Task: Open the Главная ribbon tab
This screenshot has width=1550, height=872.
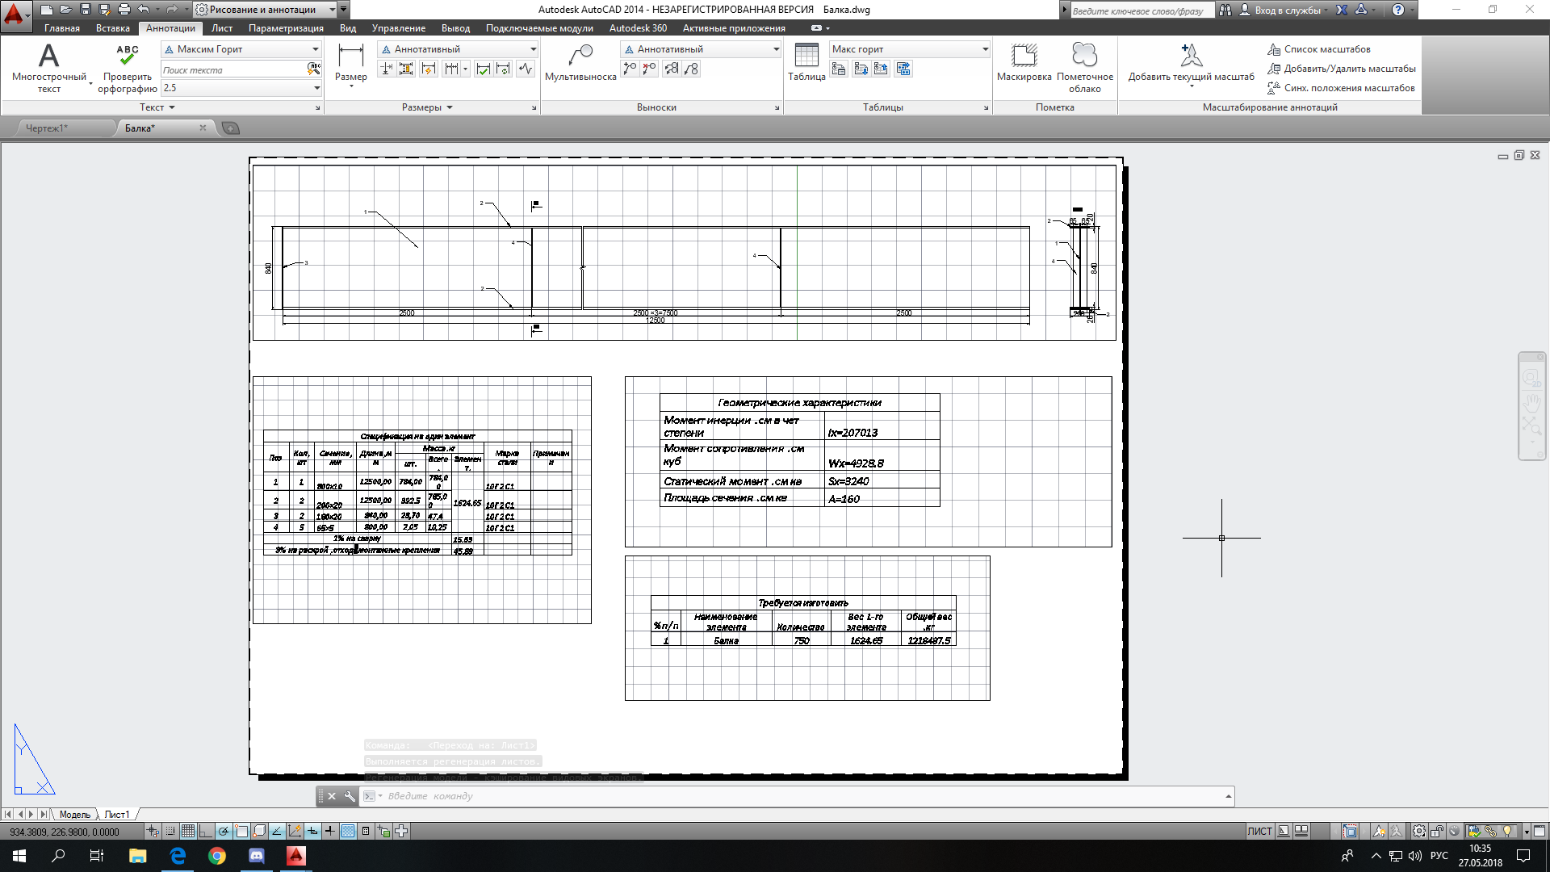Action: click(x=61, y=28)
